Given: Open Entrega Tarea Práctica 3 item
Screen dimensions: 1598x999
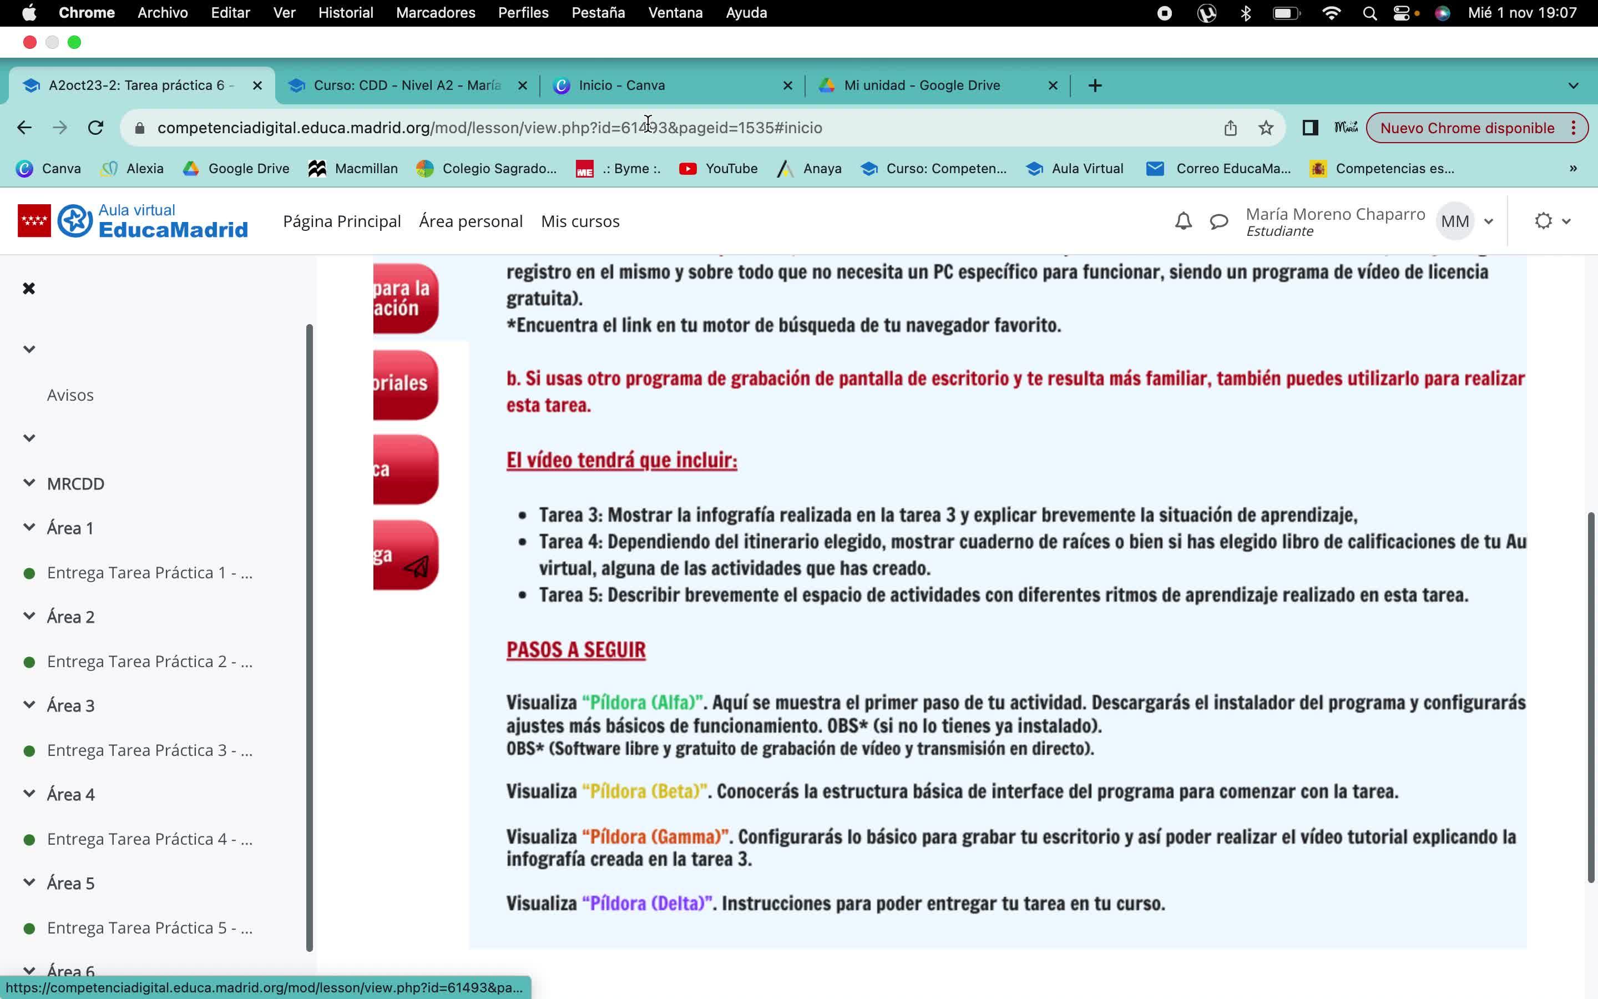Looking at the screenshot, I should coord(149,750).
